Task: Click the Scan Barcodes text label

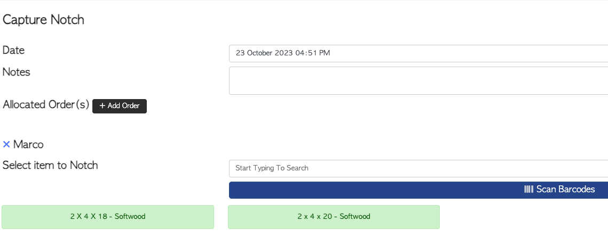Action: coord(565,189)
